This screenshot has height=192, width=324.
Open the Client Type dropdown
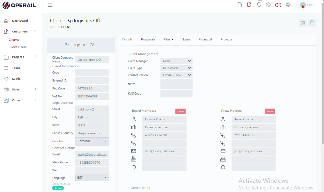[x=176, y=68]
